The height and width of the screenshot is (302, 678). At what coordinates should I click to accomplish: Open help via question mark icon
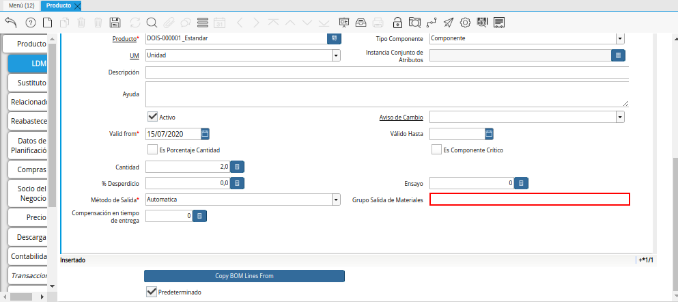point(30,22)
